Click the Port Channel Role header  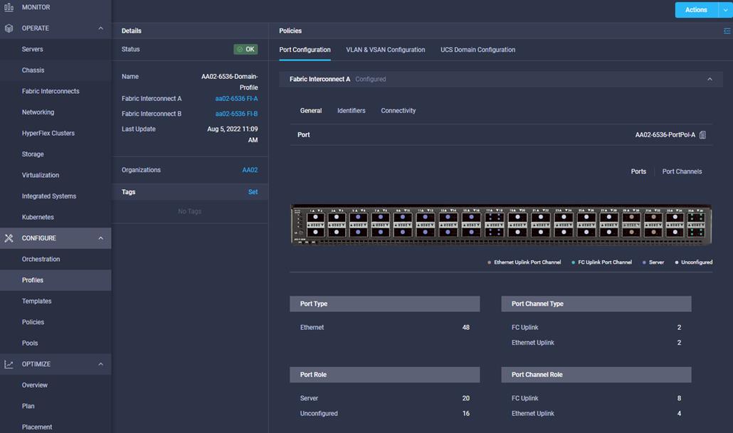point(596,375)
